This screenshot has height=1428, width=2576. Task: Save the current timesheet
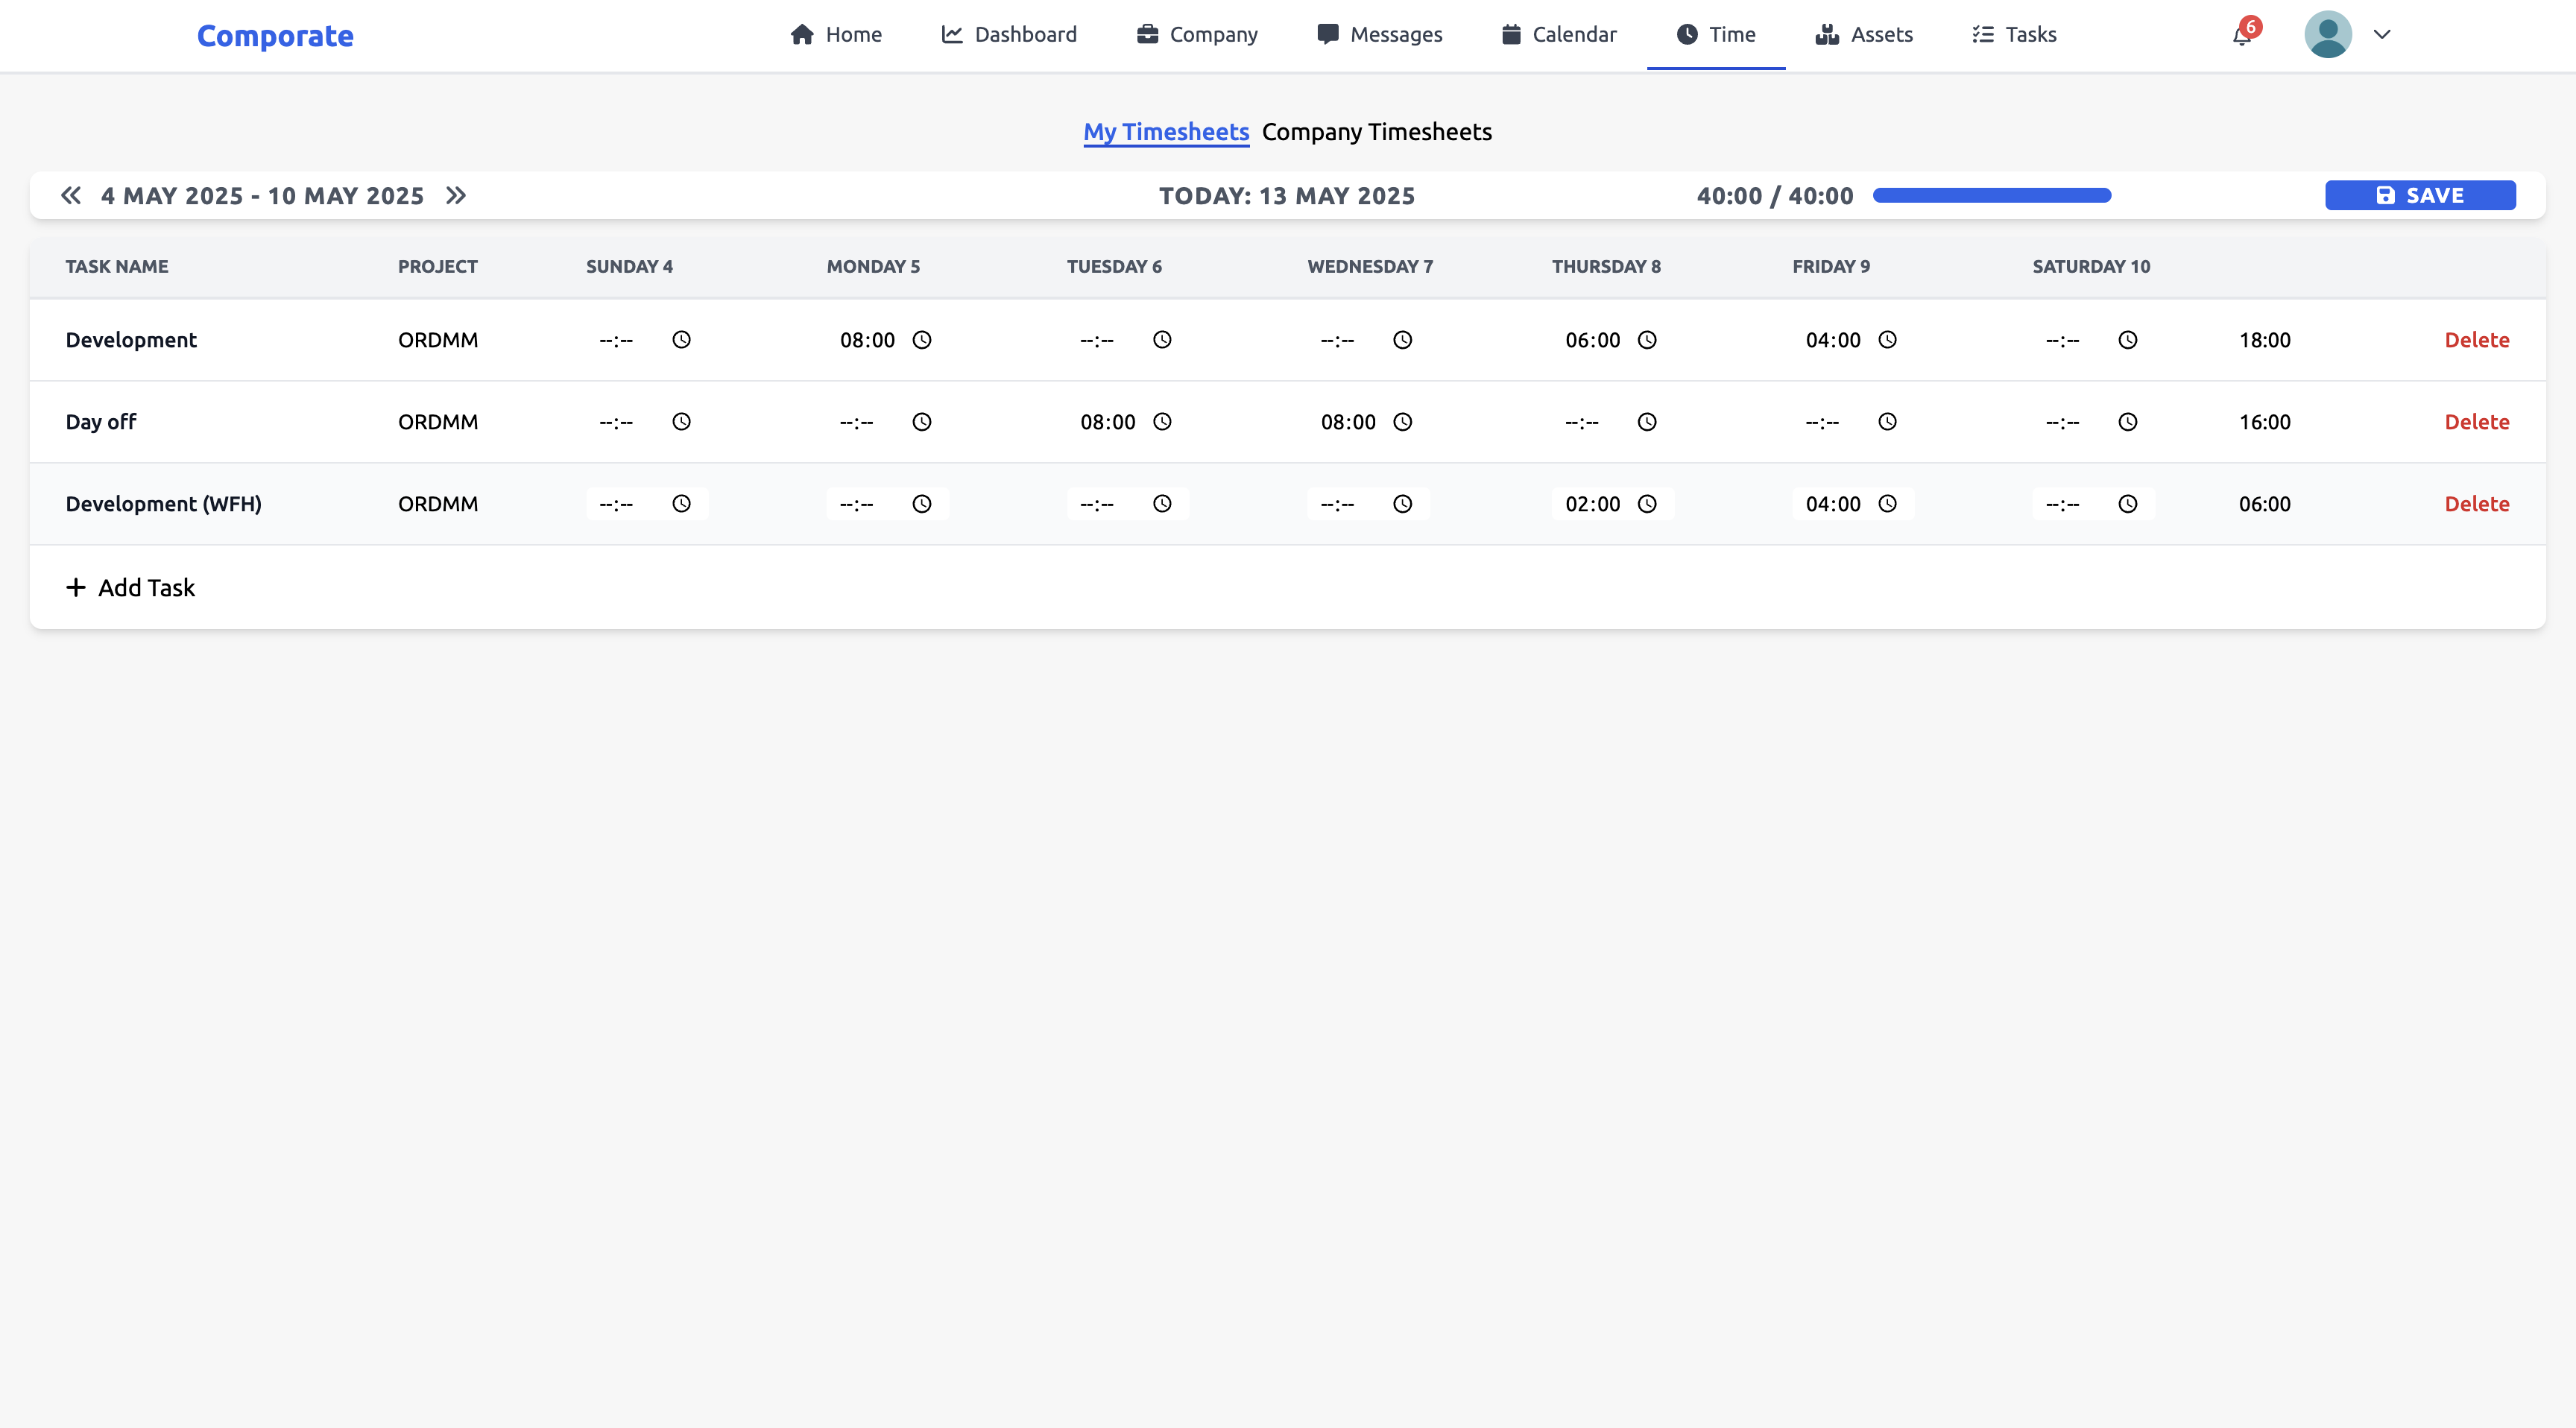[x=2420, y=195]
